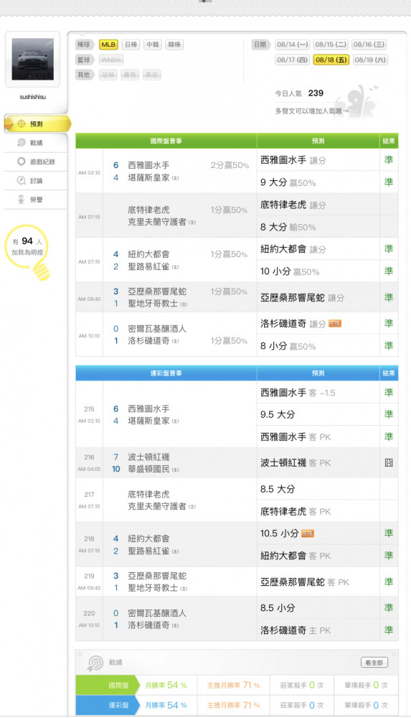Choose date 08/17 (四)
The width and height of the screenshot is (411, 718).
pos(293,60)
